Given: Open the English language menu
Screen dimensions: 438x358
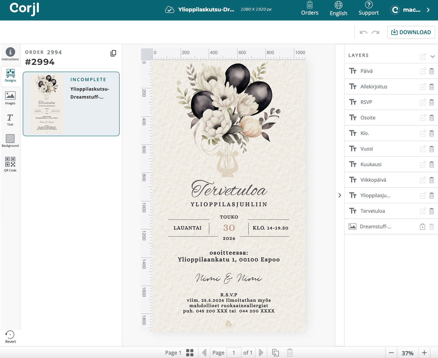Looking at the screenshot, I should tap(338, 9).
